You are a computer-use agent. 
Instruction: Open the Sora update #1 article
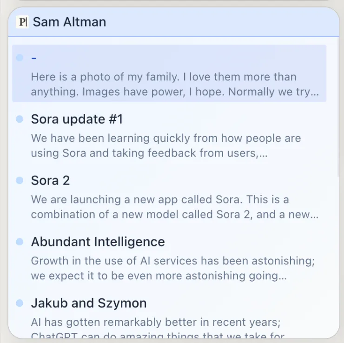coord(77,119)
